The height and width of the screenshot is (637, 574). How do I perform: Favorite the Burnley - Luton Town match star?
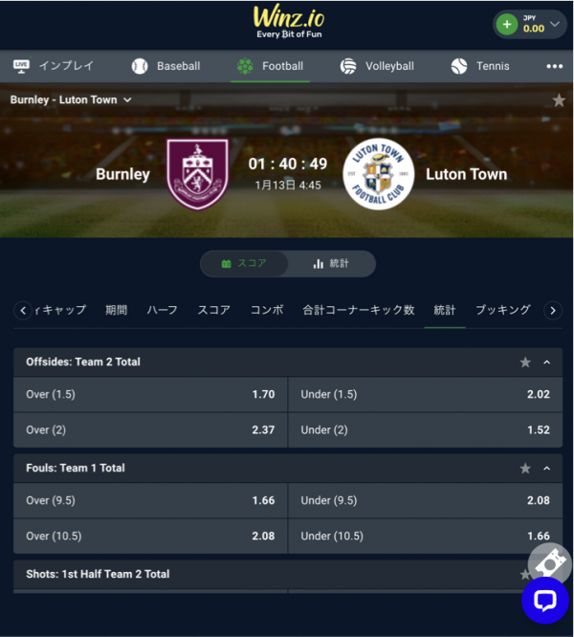pos(559,99)
